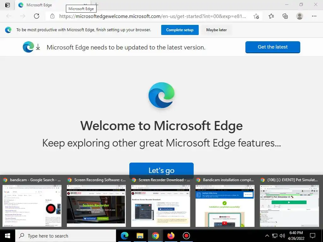The image size is (323, 242).
Task: Click the '(106) EVENT! Pet Simulat...' preview title
Action: pos(292,180)
